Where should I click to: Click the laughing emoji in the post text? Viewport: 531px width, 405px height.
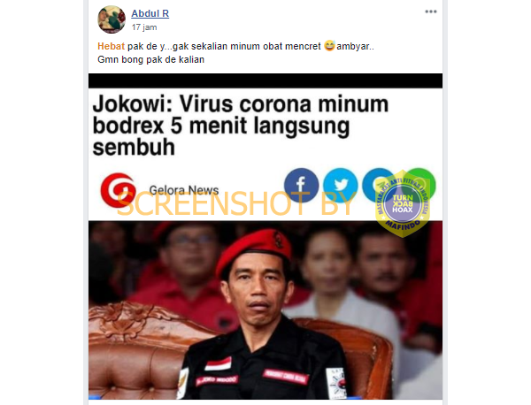329,46
